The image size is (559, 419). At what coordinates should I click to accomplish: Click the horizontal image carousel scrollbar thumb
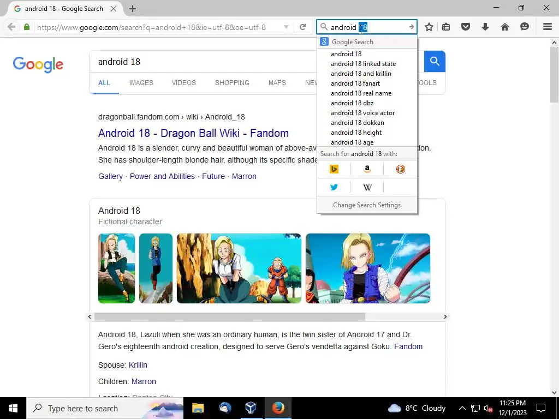(x=230, y=317)
